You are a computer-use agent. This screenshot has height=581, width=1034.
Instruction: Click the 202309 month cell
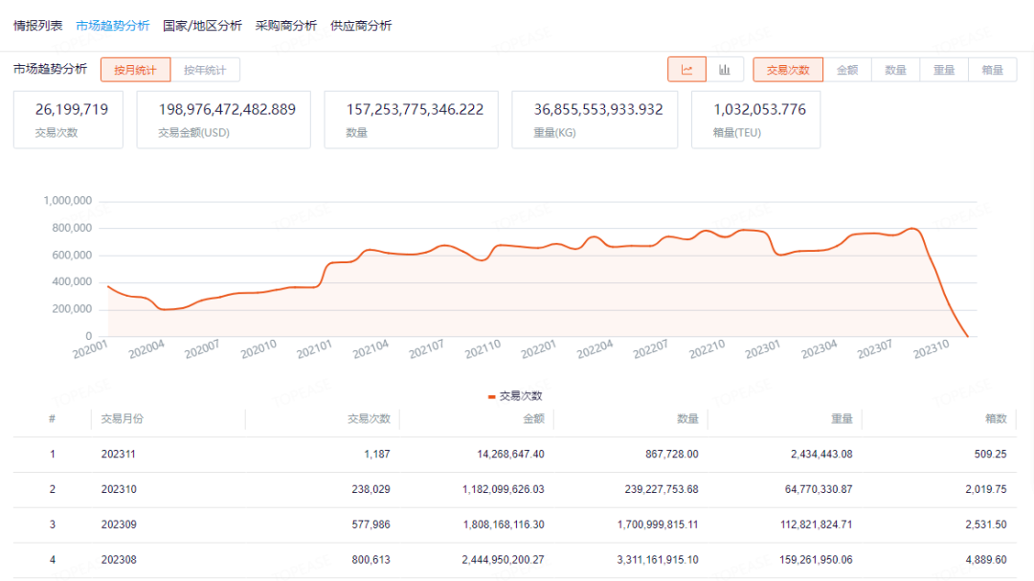(119, 525)
